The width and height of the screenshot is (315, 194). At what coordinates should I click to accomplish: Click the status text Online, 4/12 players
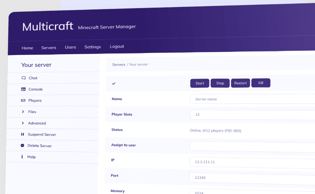click(x=216, y=131)
